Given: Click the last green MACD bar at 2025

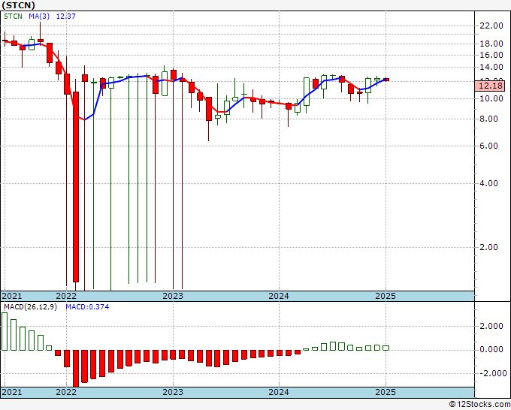Looking at the screenshot, I should click(386, 348).
